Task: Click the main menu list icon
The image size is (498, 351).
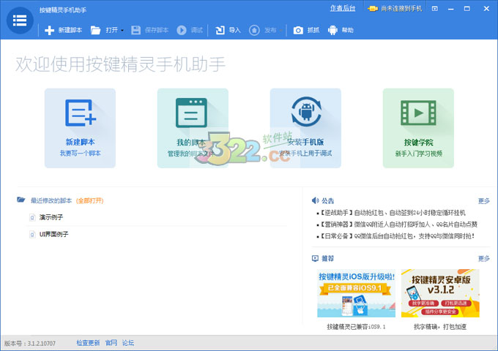Action: point(21,20)
